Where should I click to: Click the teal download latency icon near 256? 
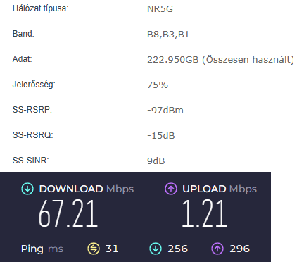tap(156, 249)
